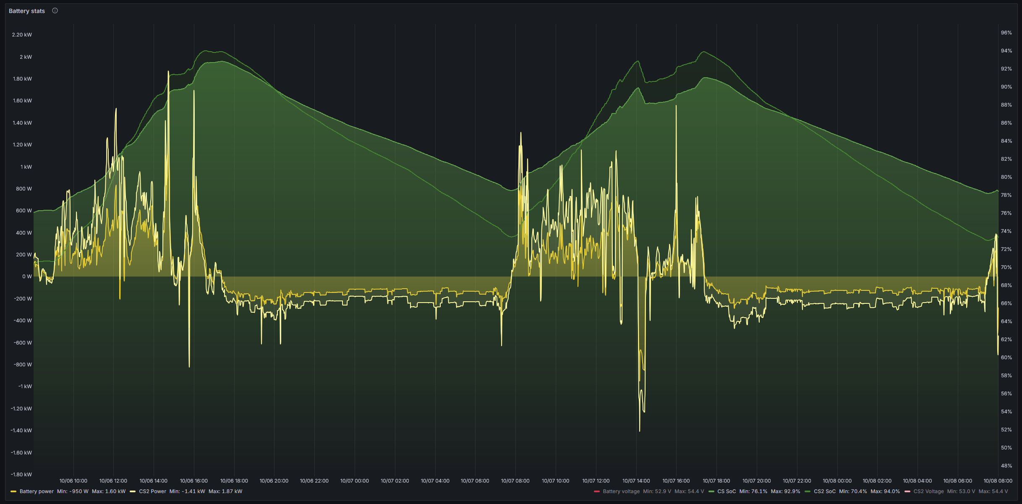Open color picker for Battery power swatch
The height and width of the screenshot is (504, 1022).
13,491
